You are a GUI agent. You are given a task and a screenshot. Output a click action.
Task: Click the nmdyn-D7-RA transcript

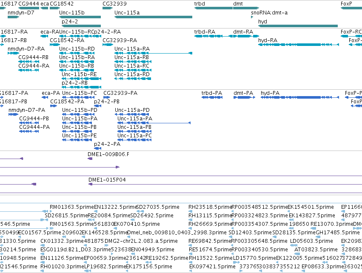[x=13, y=53]
